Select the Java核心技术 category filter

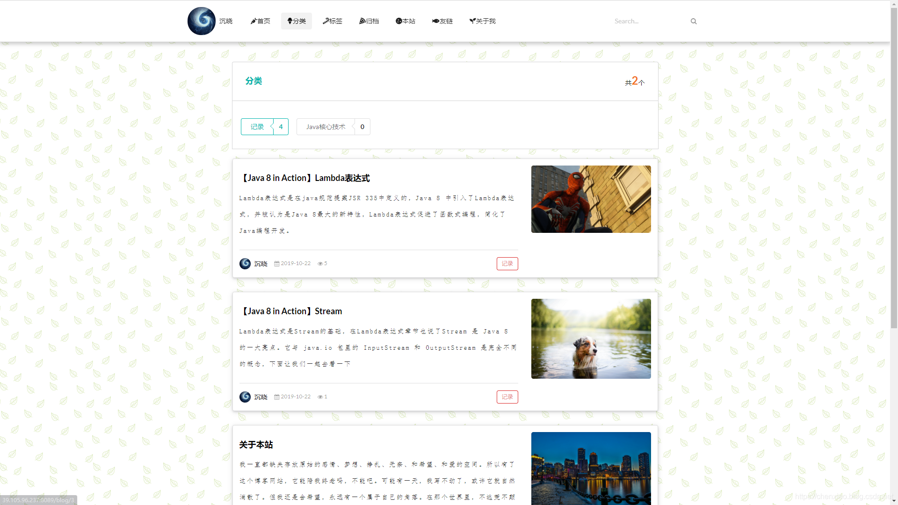(326, 127)
